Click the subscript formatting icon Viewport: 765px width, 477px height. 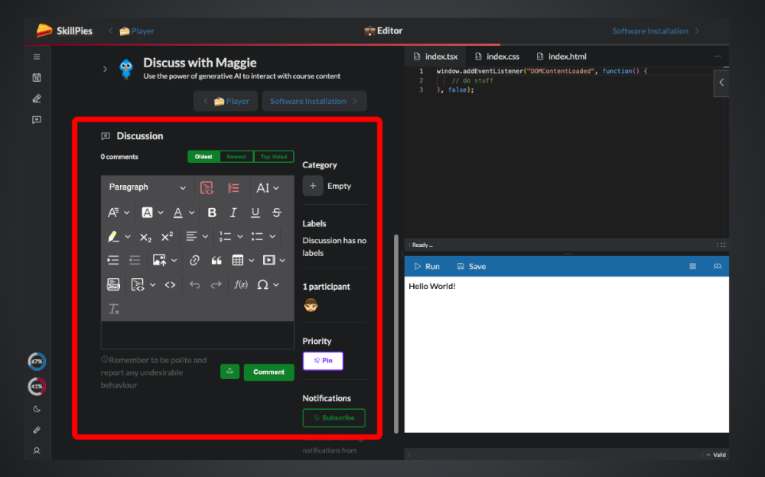coord(145,237)
